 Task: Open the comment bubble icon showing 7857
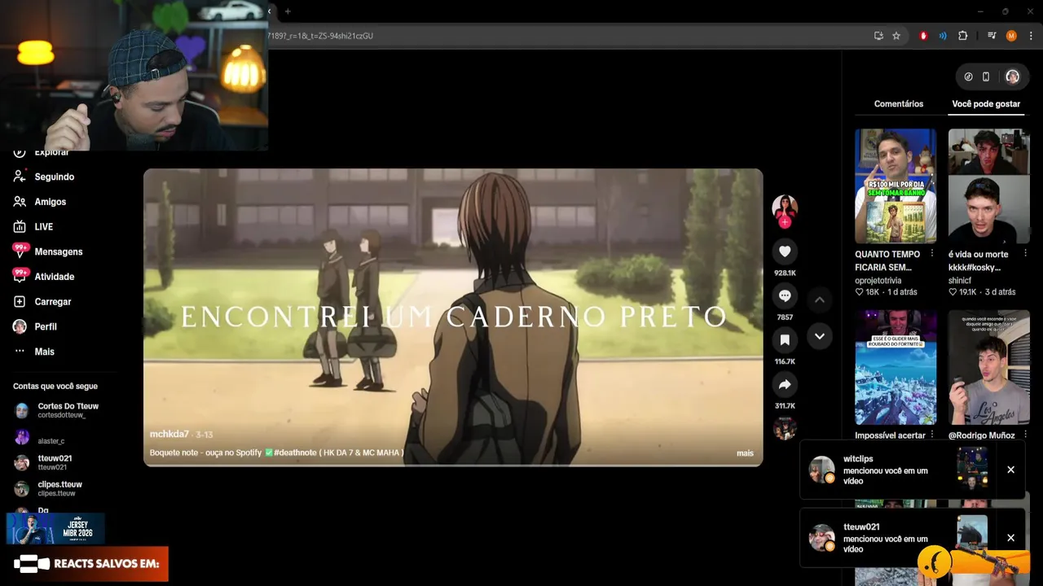[785, 296]
